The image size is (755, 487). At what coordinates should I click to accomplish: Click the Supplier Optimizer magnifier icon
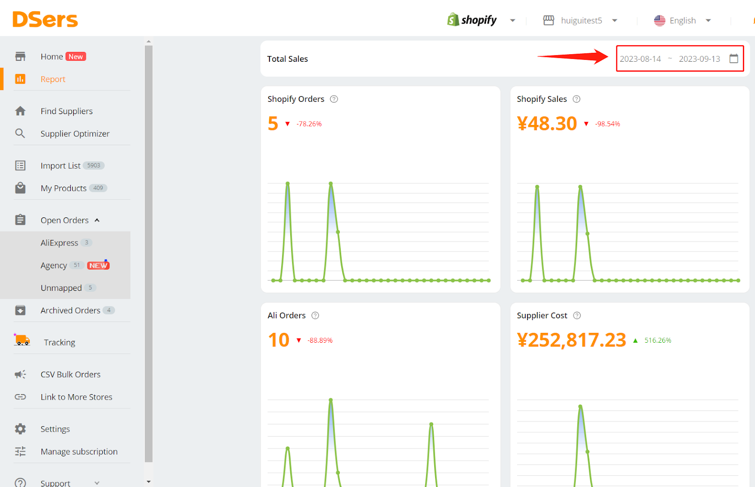click(20, 133)
